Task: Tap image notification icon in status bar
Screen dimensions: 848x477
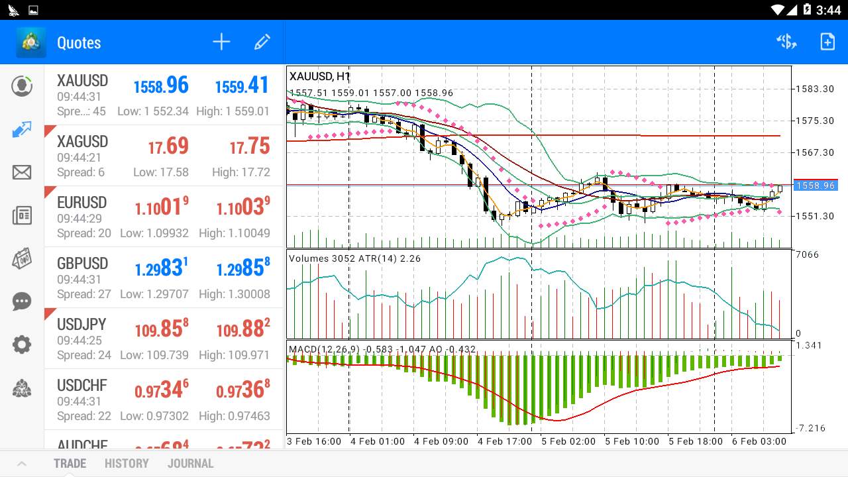Action: point(34,10)
